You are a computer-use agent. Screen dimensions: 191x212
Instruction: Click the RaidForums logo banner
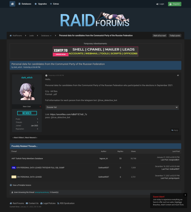click(x=95, y=20)
